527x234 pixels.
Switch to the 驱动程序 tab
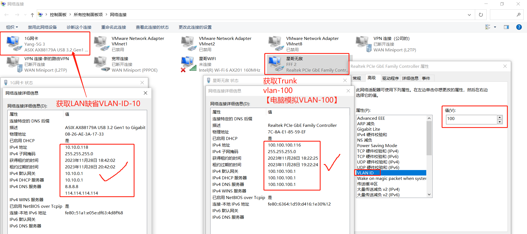(390, 78)
